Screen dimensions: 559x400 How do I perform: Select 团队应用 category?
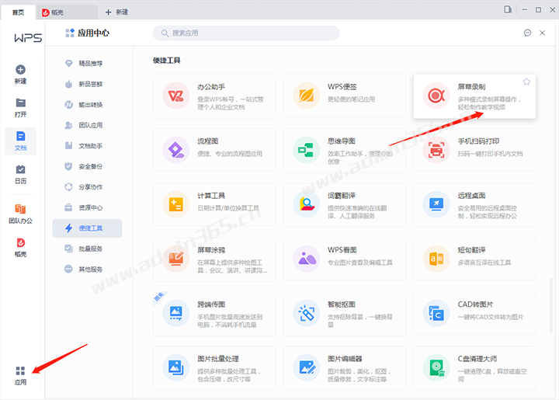[x=87, y=125]
